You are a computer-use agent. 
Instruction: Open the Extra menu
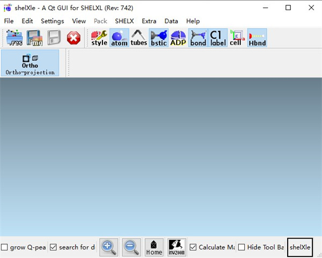[x=149, y=21]
